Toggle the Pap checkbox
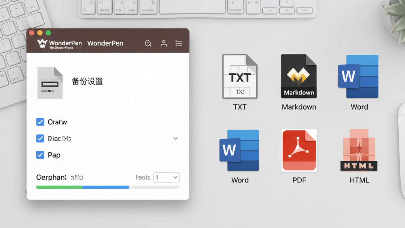Screen dimensions: 405x228 click(40, 155)
